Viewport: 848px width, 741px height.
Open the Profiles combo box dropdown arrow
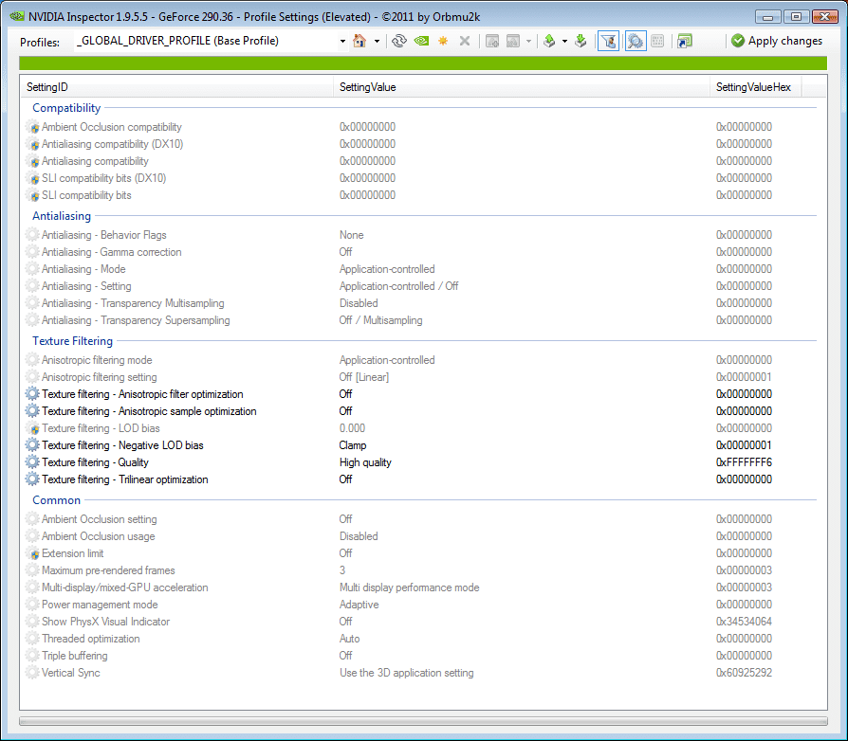pyautogui.click(x=342, y=41)
